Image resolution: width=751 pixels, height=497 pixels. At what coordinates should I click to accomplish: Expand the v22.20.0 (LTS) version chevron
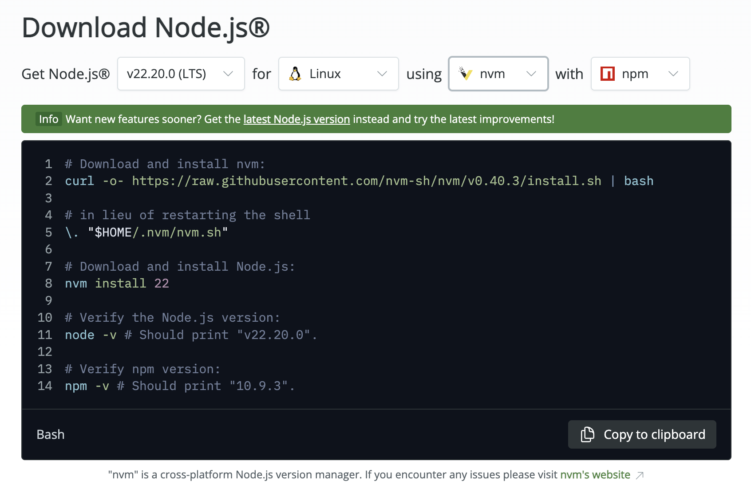(228, 74)
